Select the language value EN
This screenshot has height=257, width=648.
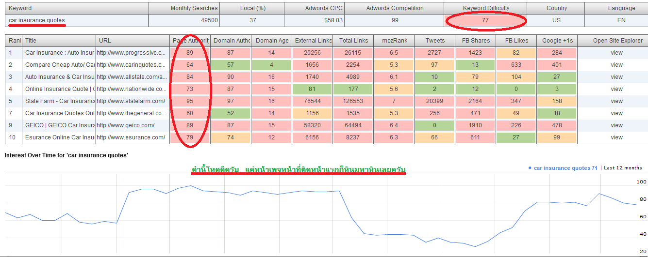[616, 20]
